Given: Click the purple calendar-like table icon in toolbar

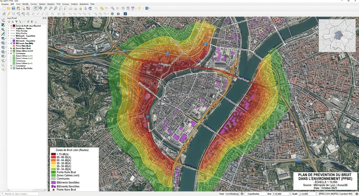Looking at the screenshot, I should tap(133, 8).
